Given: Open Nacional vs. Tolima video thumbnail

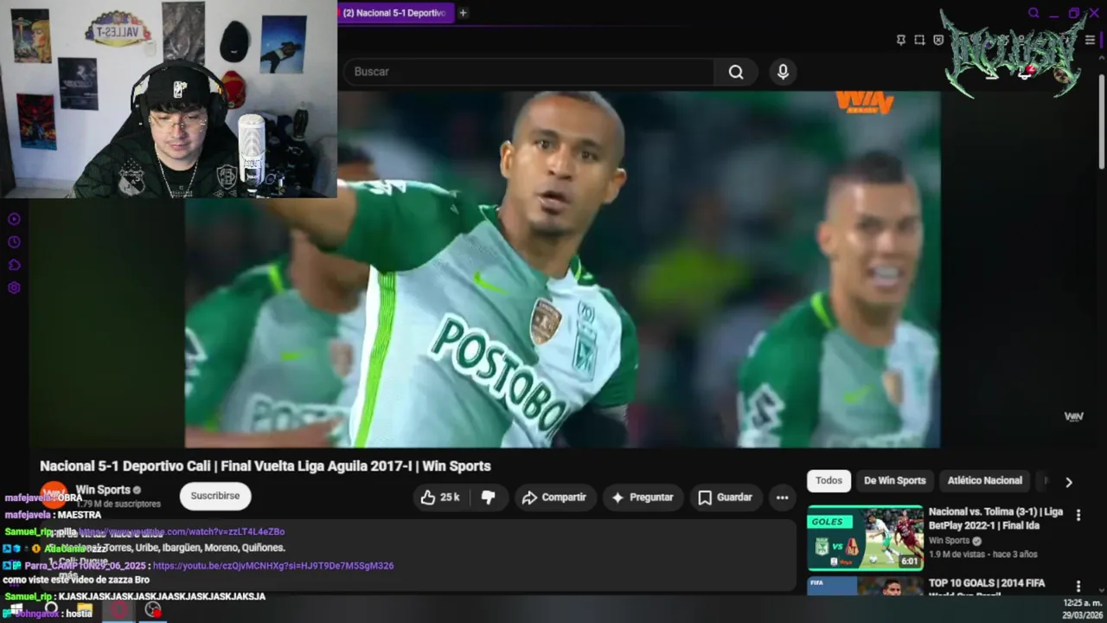Looking at the screenshot, I should (x=865, y=538).
